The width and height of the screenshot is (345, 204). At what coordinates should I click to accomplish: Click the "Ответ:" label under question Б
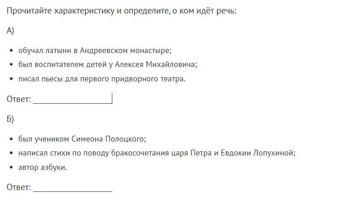pos(19,187)
